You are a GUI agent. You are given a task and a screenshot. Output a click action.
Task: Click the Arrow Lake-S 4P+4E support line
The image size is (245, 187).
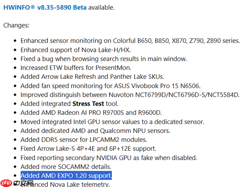94,148
